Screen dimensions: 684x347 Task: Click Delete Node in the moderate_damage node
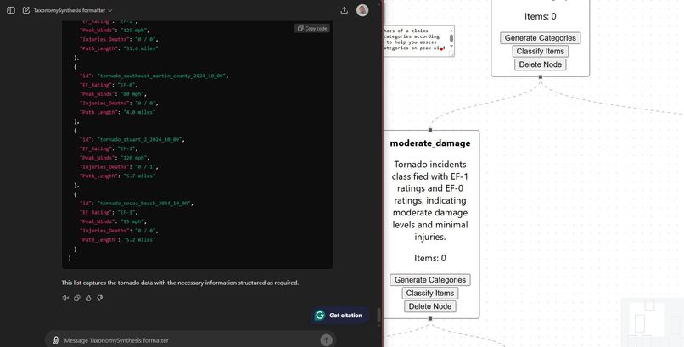(x=430, y=306)
